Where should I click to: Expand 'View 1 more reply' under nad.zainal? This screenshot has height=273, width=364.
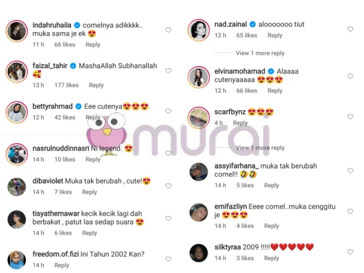[x=260, y=53]
